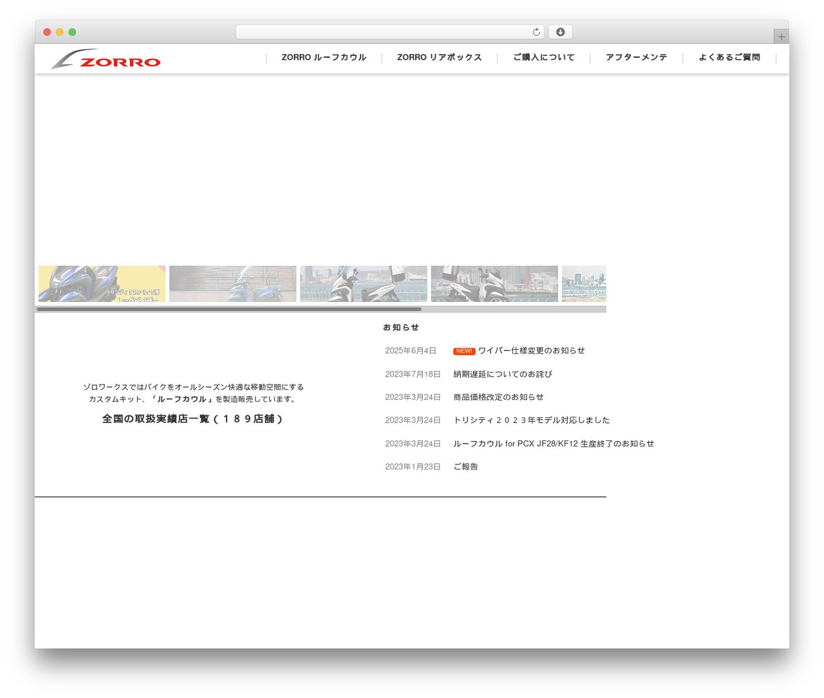The width and height of the screenshot is (824, 698).
Task: Add a new browser tab with plus
Action: pos(781,37)
